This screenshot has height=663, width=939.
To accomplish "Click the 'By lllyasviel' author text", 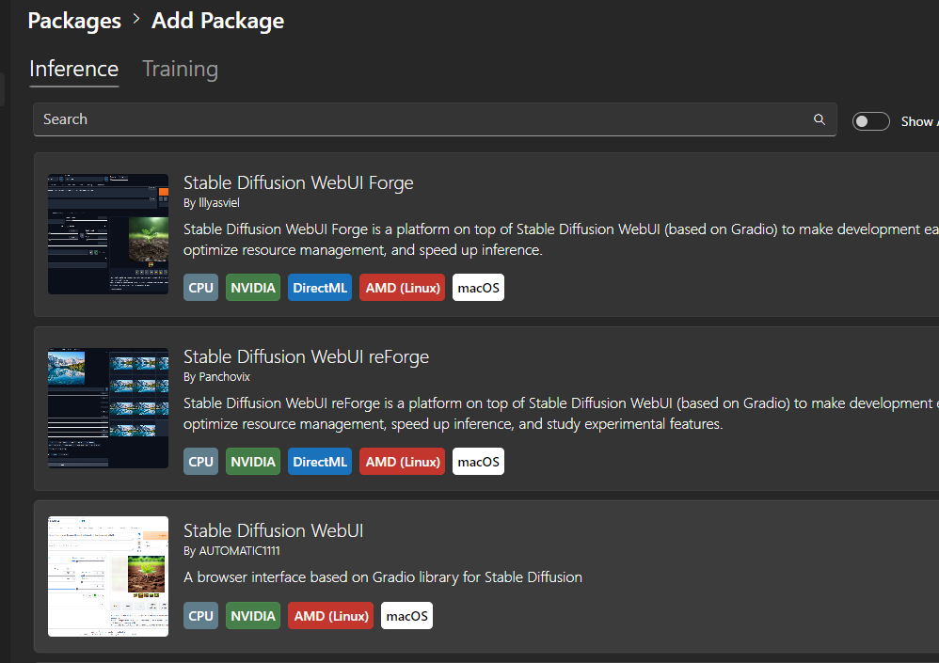I will pos(212,203).
